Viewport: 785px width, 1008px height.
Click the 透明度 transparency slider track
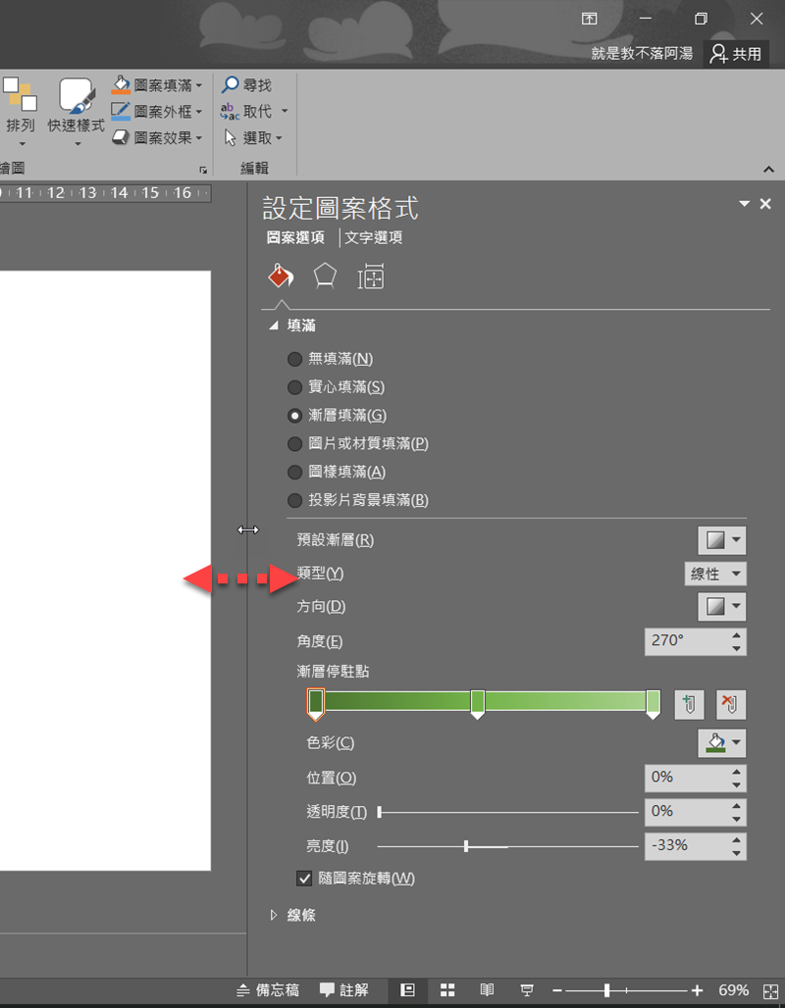(x=508, y=813)
